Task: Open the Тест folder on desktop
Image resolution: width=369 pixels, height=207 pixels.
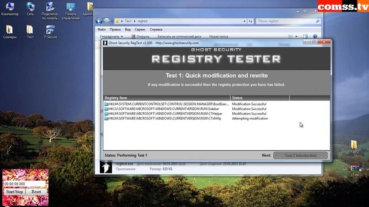Action: 30,32
